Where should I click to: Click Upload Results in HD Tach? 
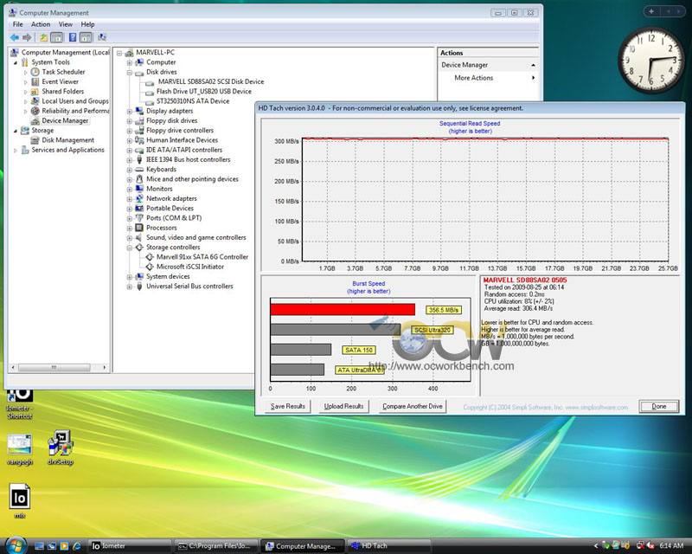(343, 407)
